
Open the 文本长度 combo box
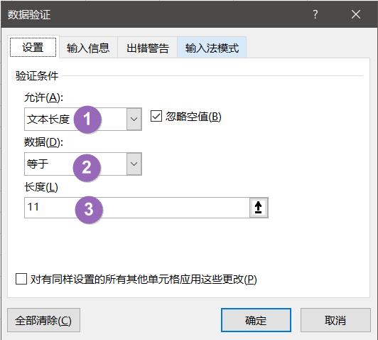pos(83,119)
